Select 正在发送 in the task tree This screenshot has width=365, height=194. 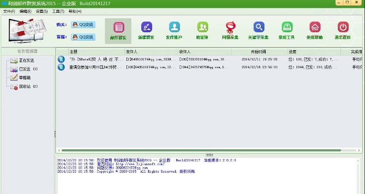click(22, 61)
